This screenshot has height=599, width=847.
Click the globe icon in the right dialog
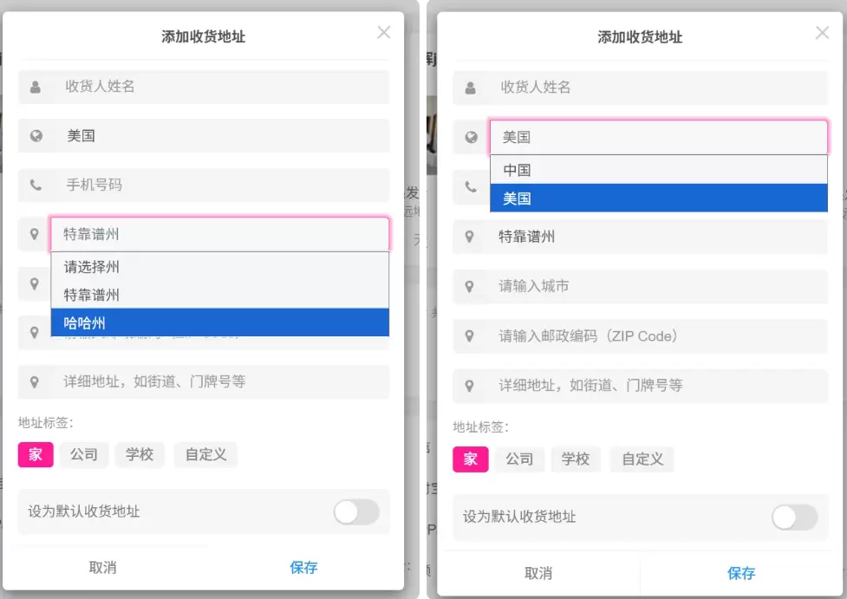[x=468, y=136]
